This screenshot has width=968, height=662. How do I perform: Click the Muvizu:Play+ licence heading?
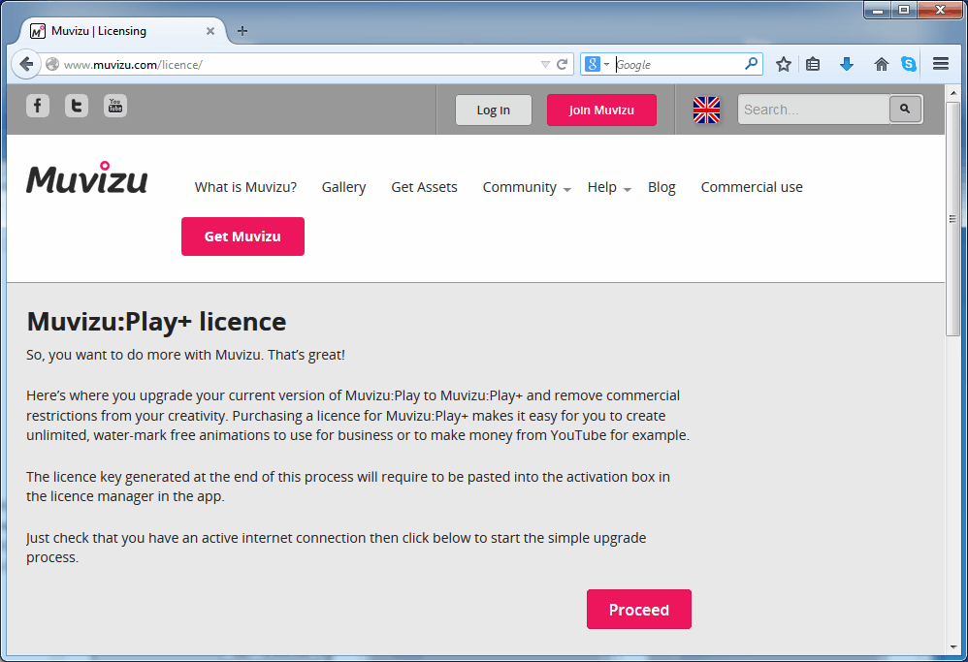coord(156,322)
